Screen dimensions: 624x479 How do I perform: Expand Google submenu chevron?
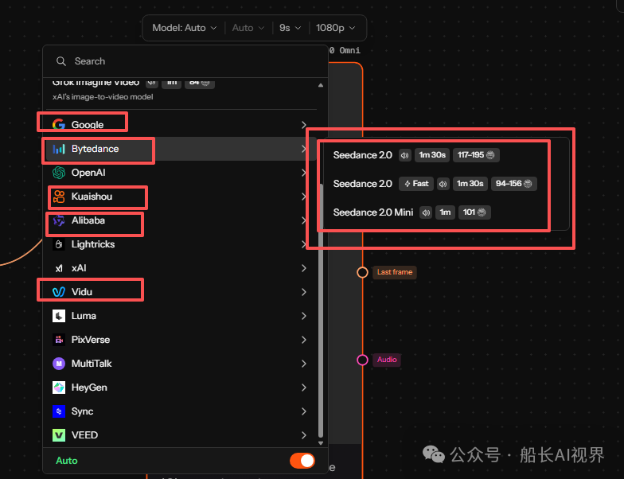pyautogui.click(x=304, y=125)
